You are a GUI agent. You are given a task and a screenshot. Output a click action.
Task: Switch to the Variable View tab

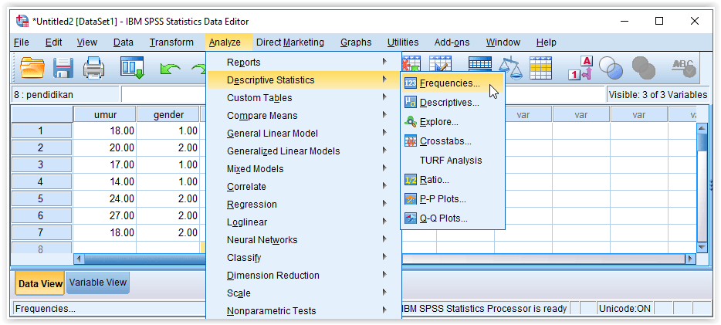[98, 283]
